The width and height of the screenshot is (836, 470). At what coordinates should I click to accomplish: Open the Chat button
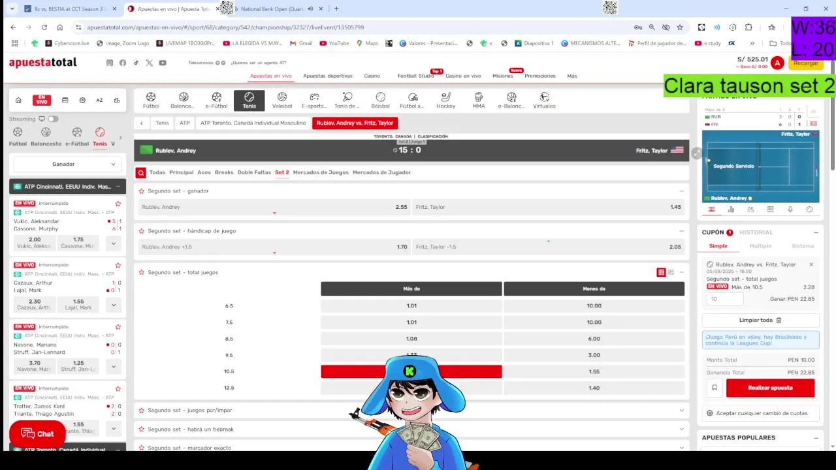click(37, 434)
